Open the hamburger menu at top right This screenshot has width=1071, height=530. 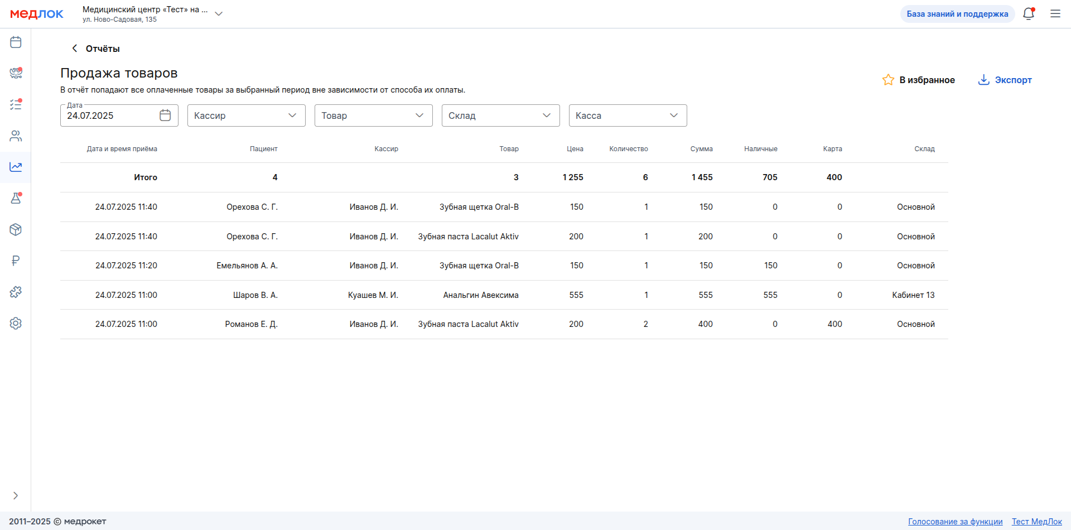[x=1055, y=14]
